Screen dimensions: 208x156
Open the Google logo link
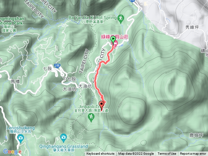(12, 152)
